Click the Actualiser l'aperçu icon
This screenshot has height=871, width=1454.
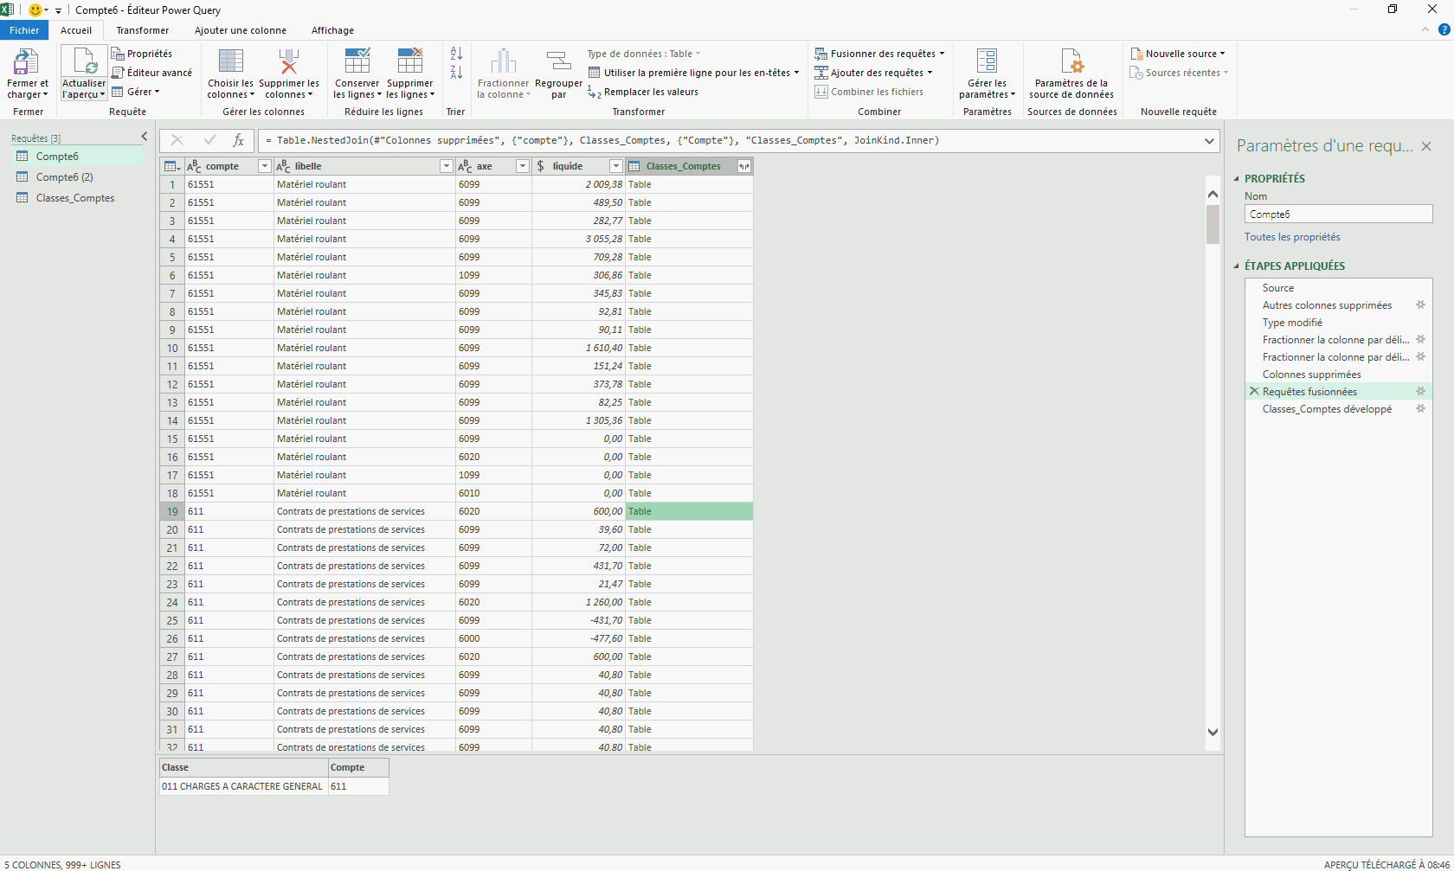[84, 62]
